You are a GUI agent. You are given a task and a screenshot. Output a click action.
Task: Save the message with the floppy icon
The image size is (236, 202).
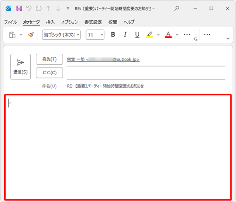tap(19, 8)
